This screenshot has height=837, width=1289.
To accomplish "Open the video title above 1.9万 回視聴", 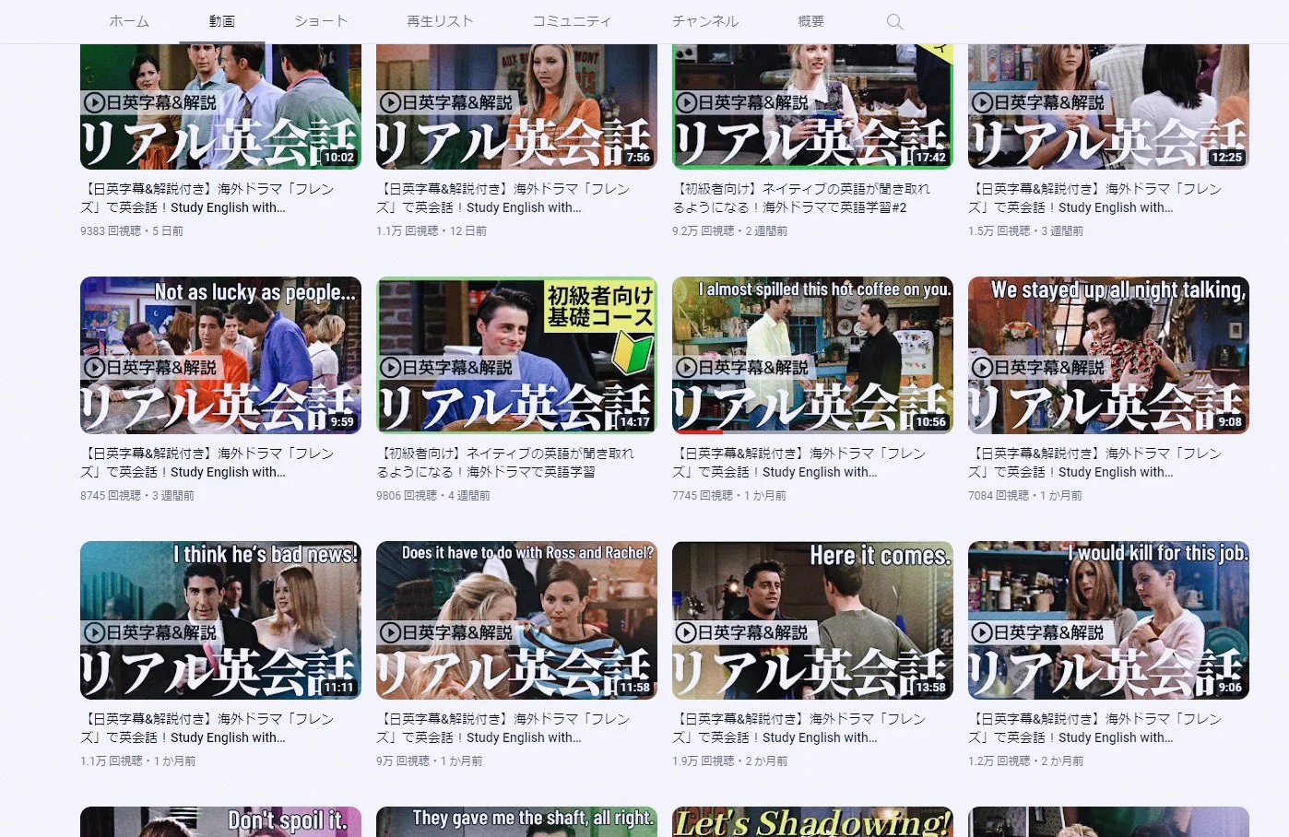I will 799,728.
